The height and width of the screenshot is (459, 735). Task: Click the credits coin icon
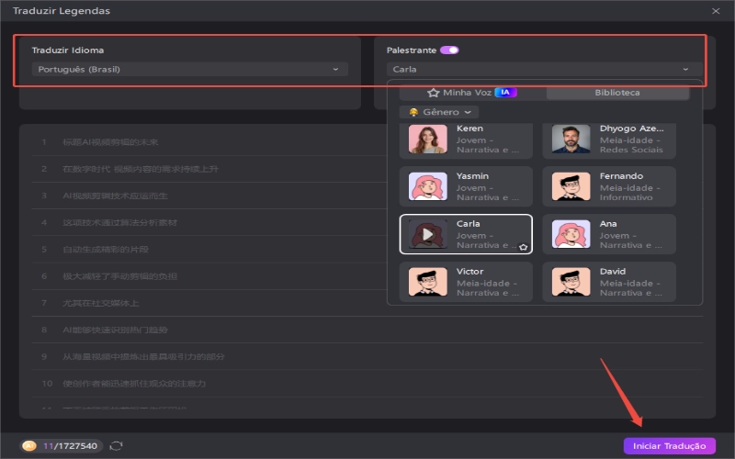pyautogui.click(x=29, y=446)
